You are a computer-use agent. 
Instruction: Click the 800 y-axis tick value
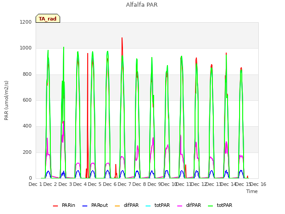(x=27, y=74)
